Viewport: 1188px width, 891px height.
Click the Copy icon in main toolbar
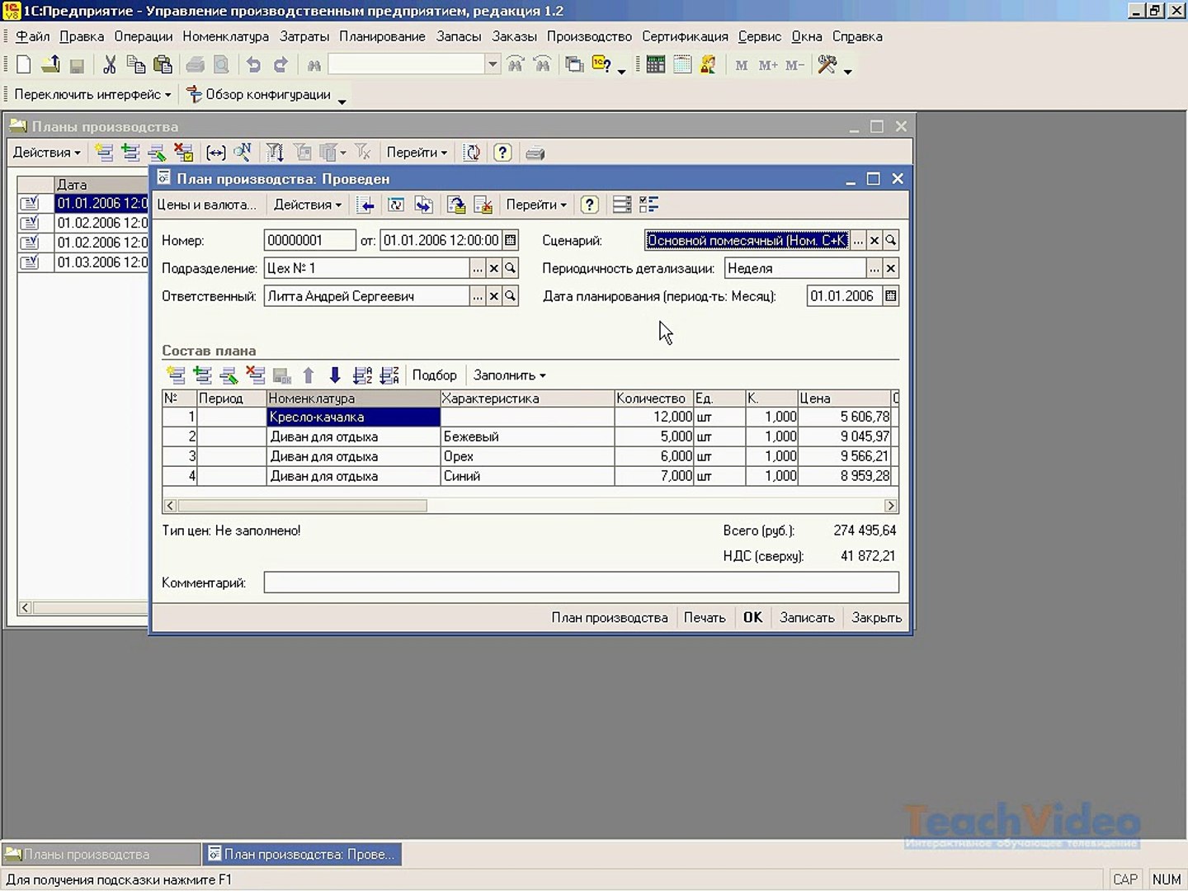(135, 64)
